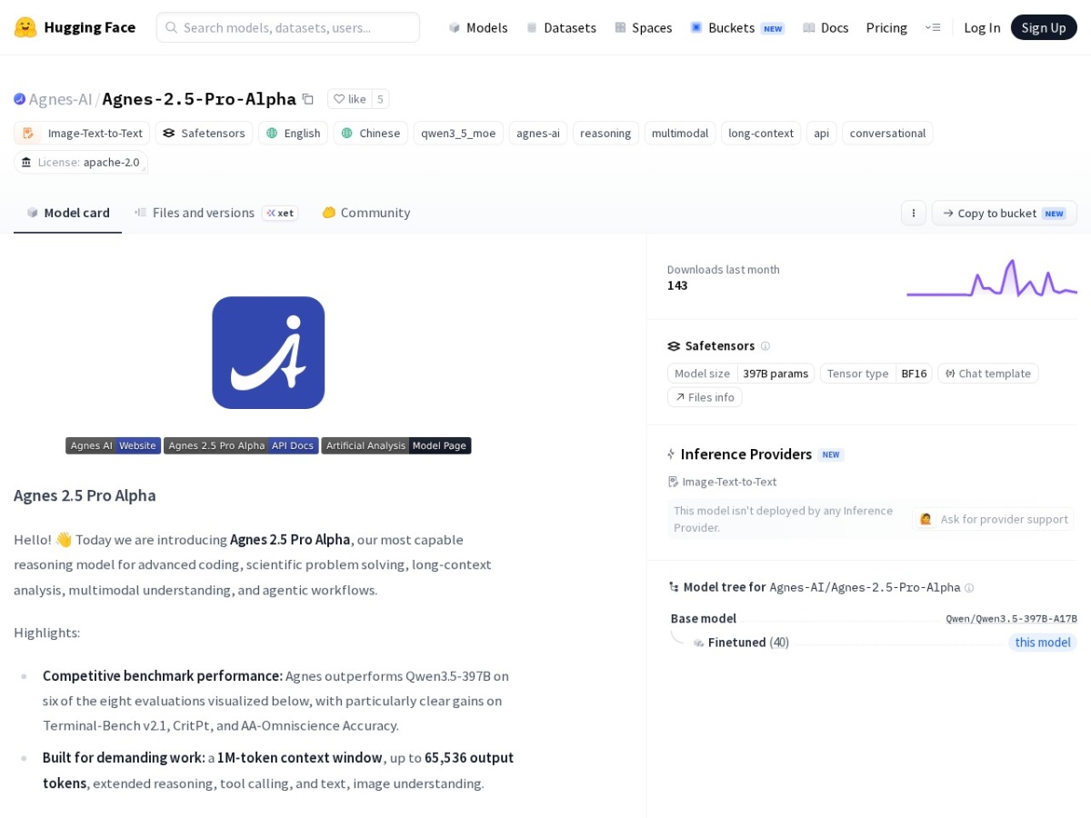The width and height of the screenshot is (1091, 818).
Task: Open Buckets in top navigation
Action: click(x=737, y=27)
